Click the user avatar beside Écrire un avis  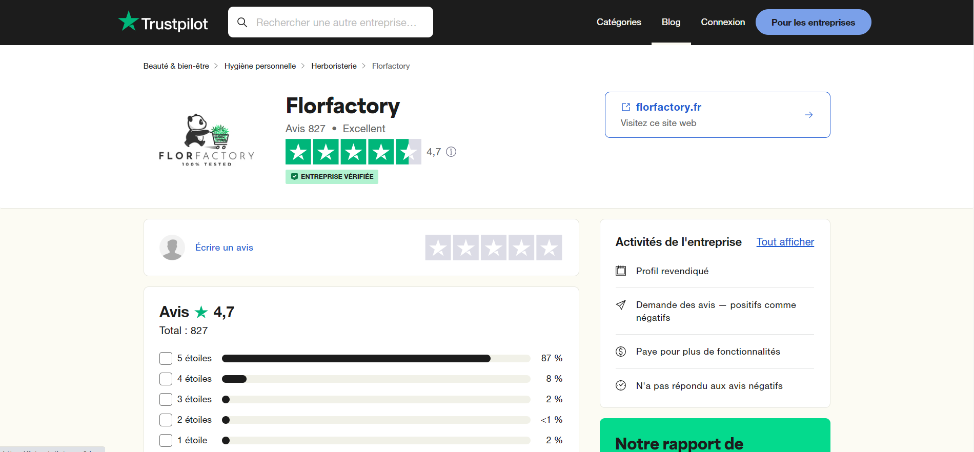tap(172, 248)
